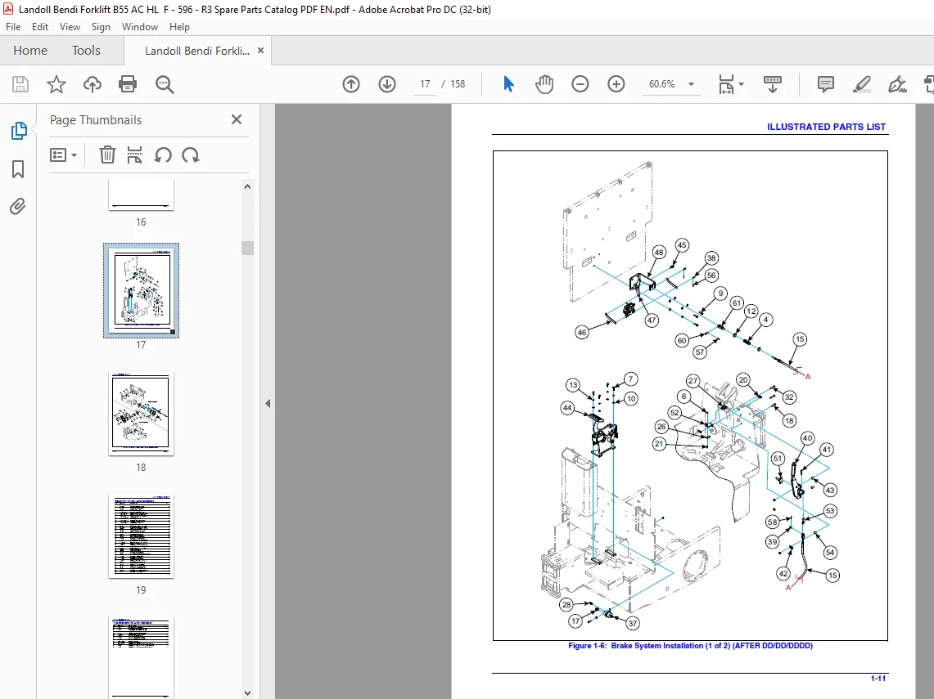
Task: Open the fit page options icon
Action: coord(726,84)
